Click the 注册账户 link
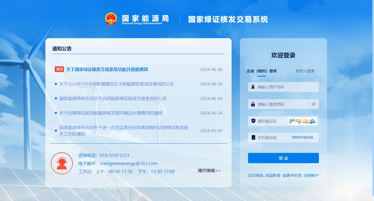374x201 pixels. pyautogui.click(x=311, y=175)
